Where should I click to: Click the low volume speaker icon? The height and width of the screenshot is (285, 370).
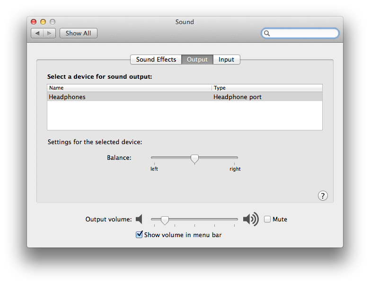pos(139,219)
